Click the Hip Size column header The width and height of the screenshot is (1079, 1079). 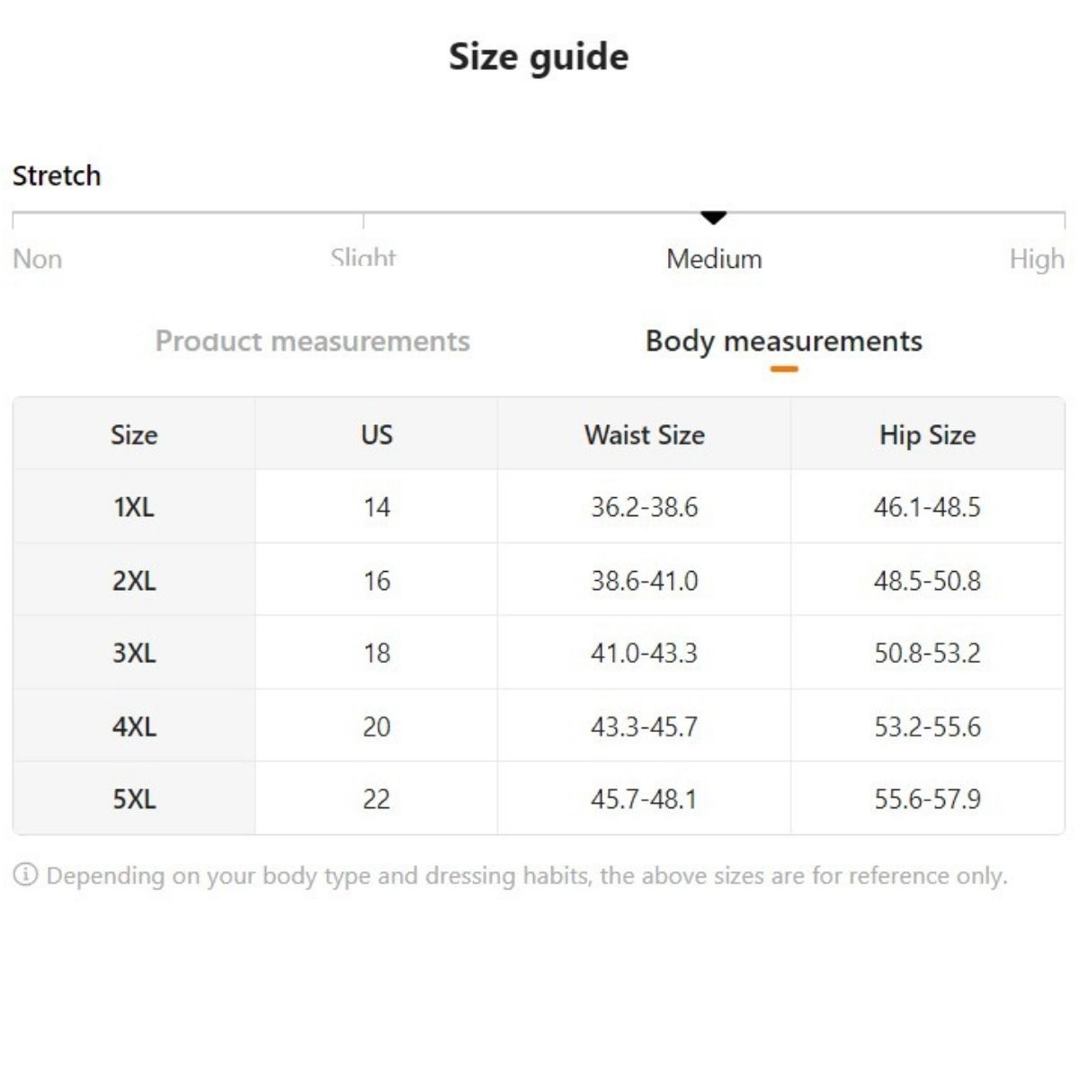[927, 435]
